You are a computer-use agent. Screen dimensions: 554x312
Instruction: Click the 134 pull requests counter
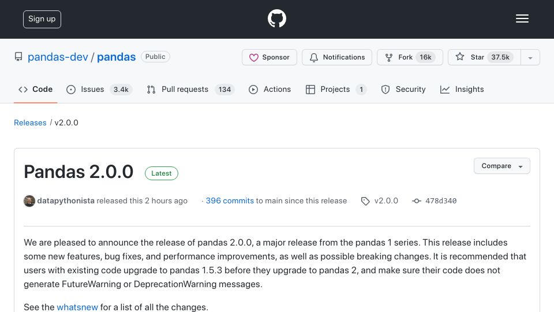point(224,90)
